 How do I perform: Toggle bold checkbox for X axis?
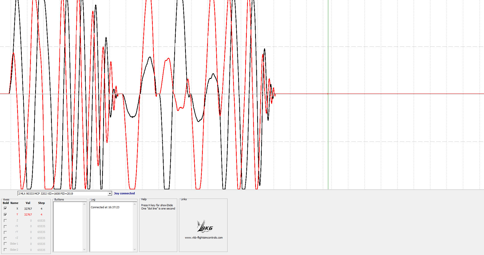click(5, 208)
